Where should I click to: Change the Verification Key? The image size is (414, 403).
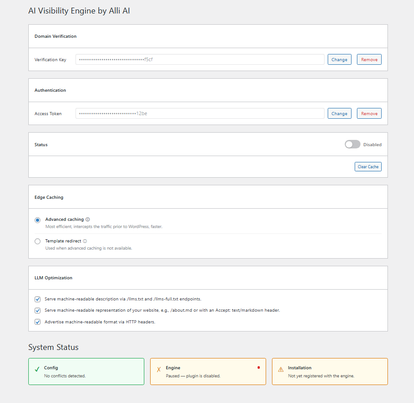click(x=339, y=59)
